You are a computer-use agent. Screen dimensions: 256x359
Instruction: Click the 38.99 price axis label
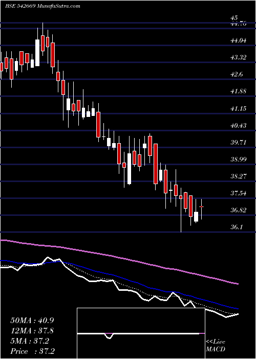(239, 159)
